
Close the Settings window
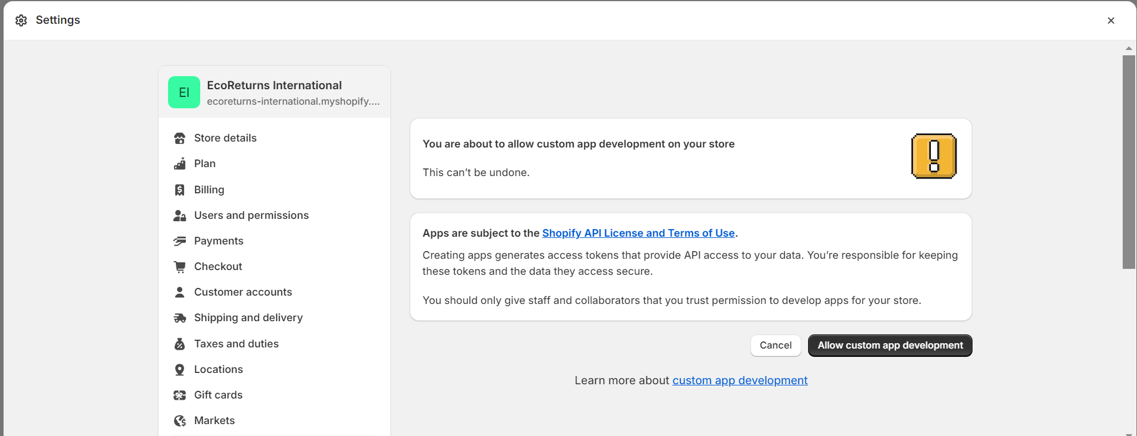pyautogui.click(x=1111, y=20)
